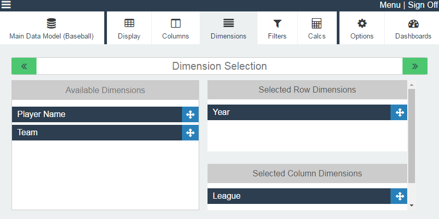Select the Filters funnel icon

[277, 23]
